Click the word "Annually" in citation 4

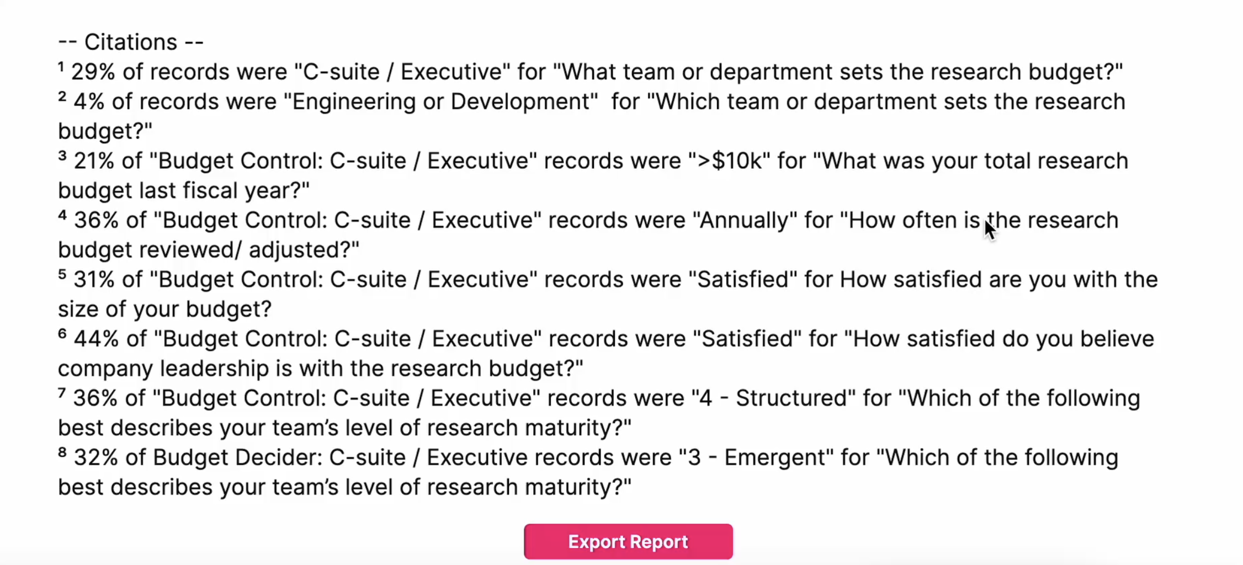[748, 220]
